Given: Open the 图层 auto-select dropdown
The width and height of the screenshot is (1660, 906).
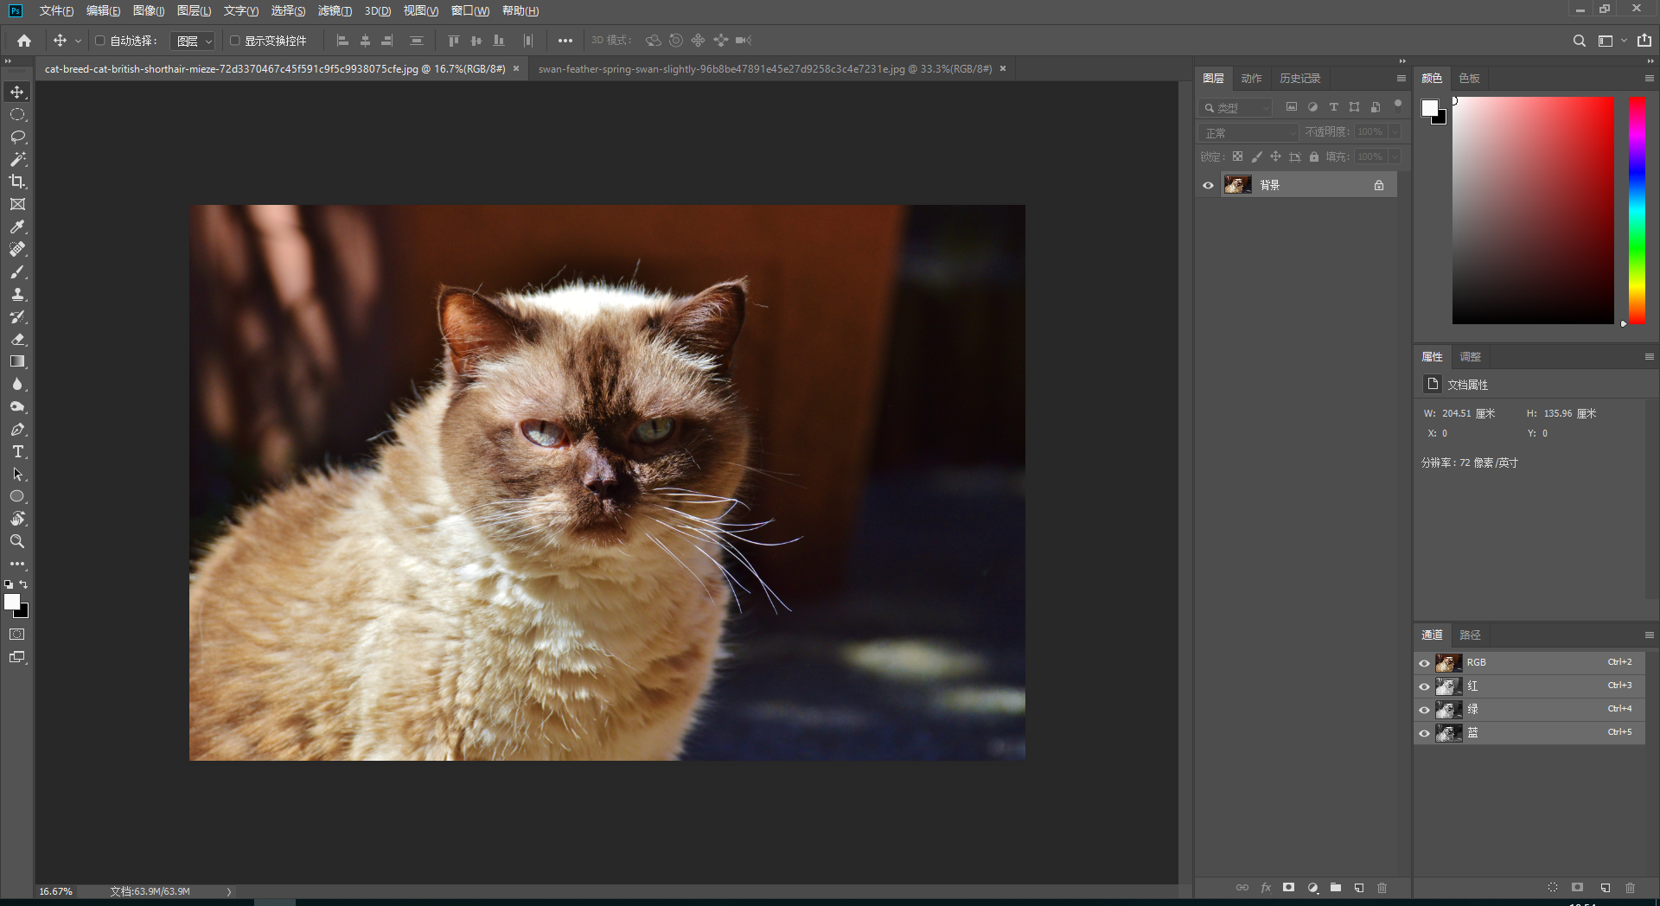Looking at the screenshot, I should tap(192, 41).
